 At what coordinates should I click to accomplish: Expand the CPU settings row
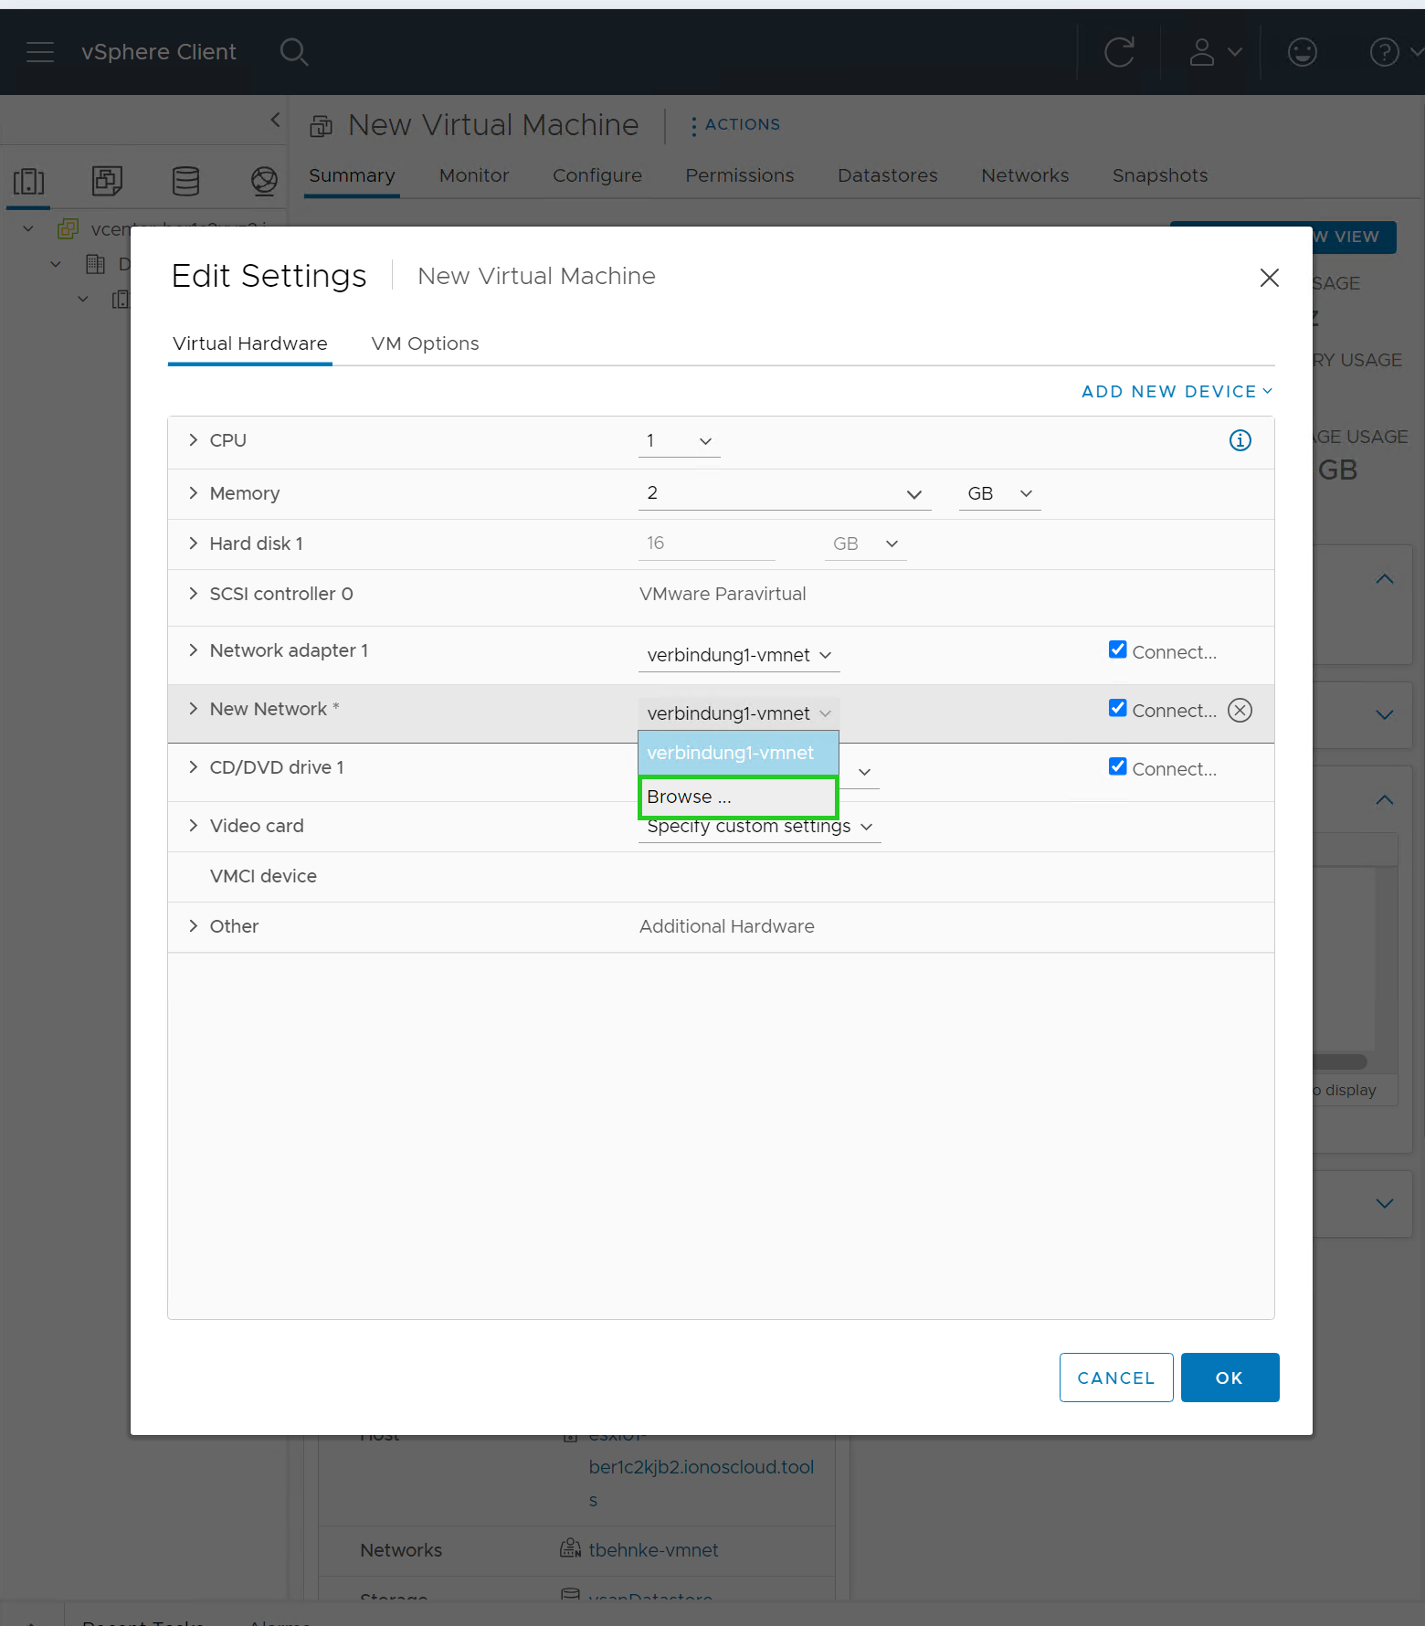(193, 440)
